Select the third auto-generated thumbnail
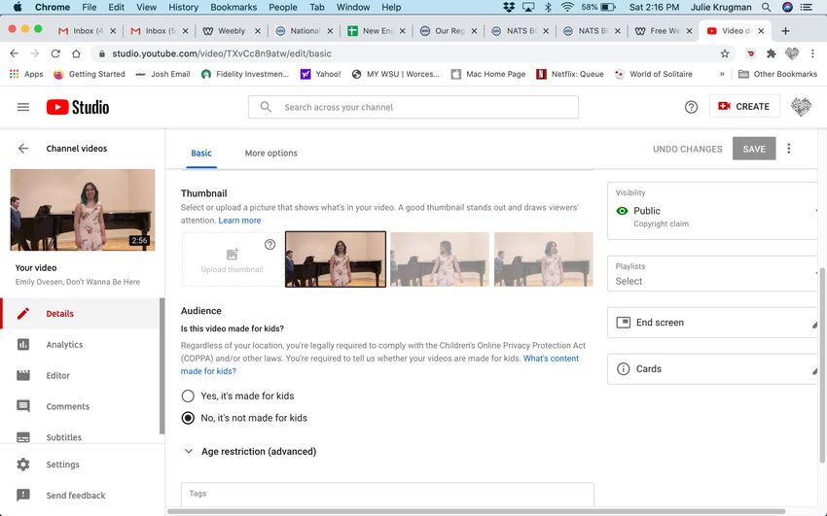 point(543,259)
